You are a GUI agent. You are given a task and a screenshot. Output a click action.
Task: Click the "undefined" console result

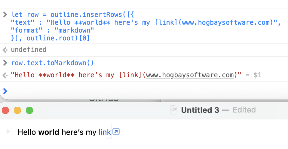pyautogui.click(x=29, y=50)
